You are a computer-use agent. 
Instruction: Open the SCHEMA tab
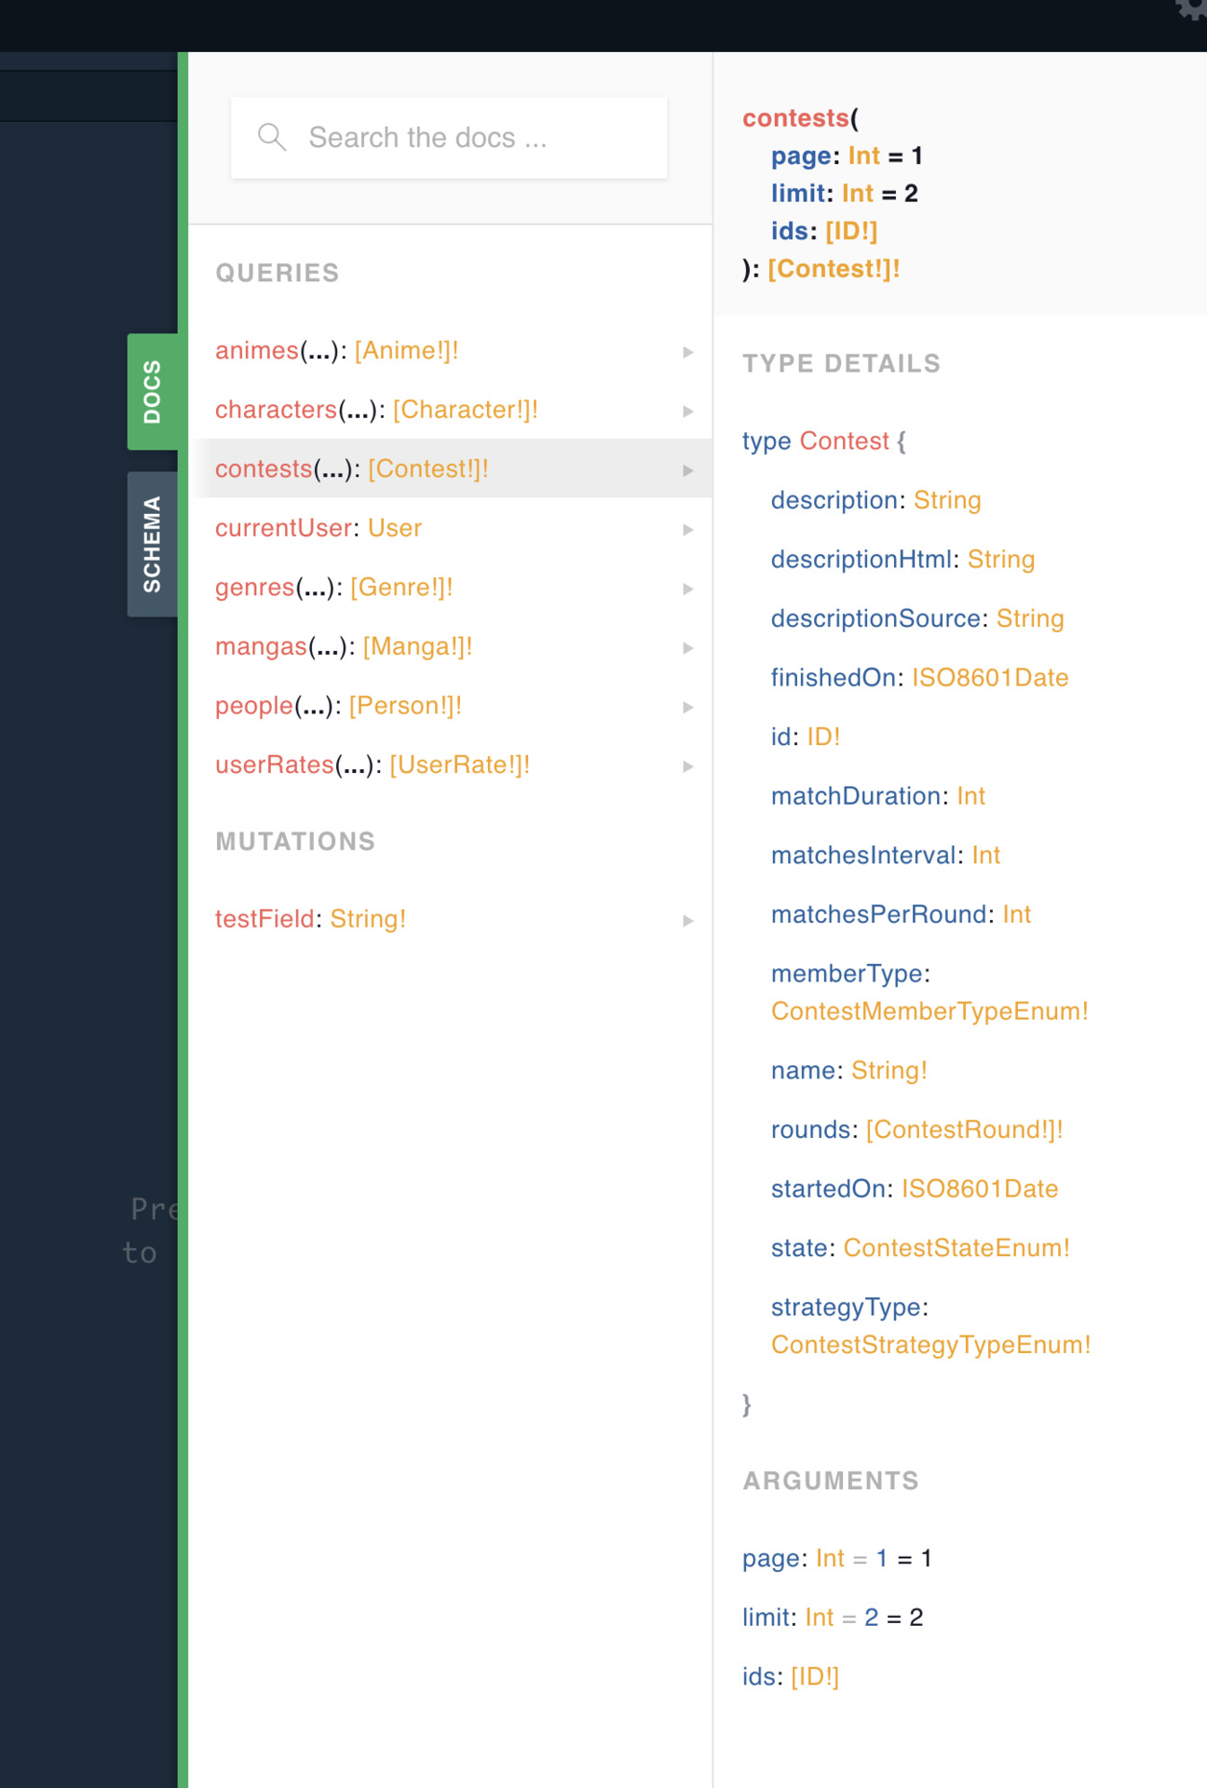pos(152,544)
